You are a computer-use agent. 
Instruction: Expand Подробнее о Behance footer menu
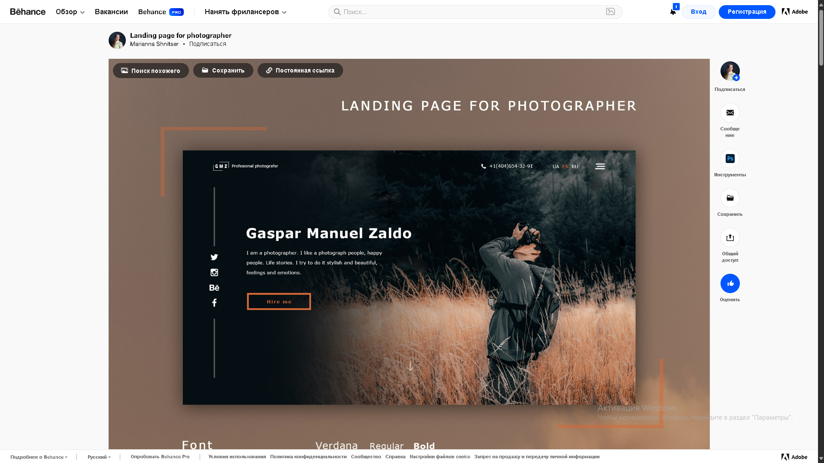tap(39, 457)
